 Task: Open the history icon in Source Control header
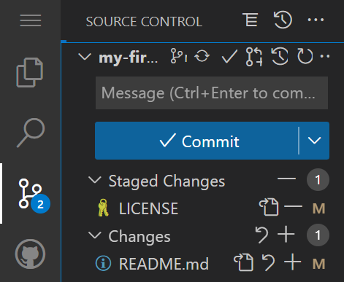click(283, 20)
